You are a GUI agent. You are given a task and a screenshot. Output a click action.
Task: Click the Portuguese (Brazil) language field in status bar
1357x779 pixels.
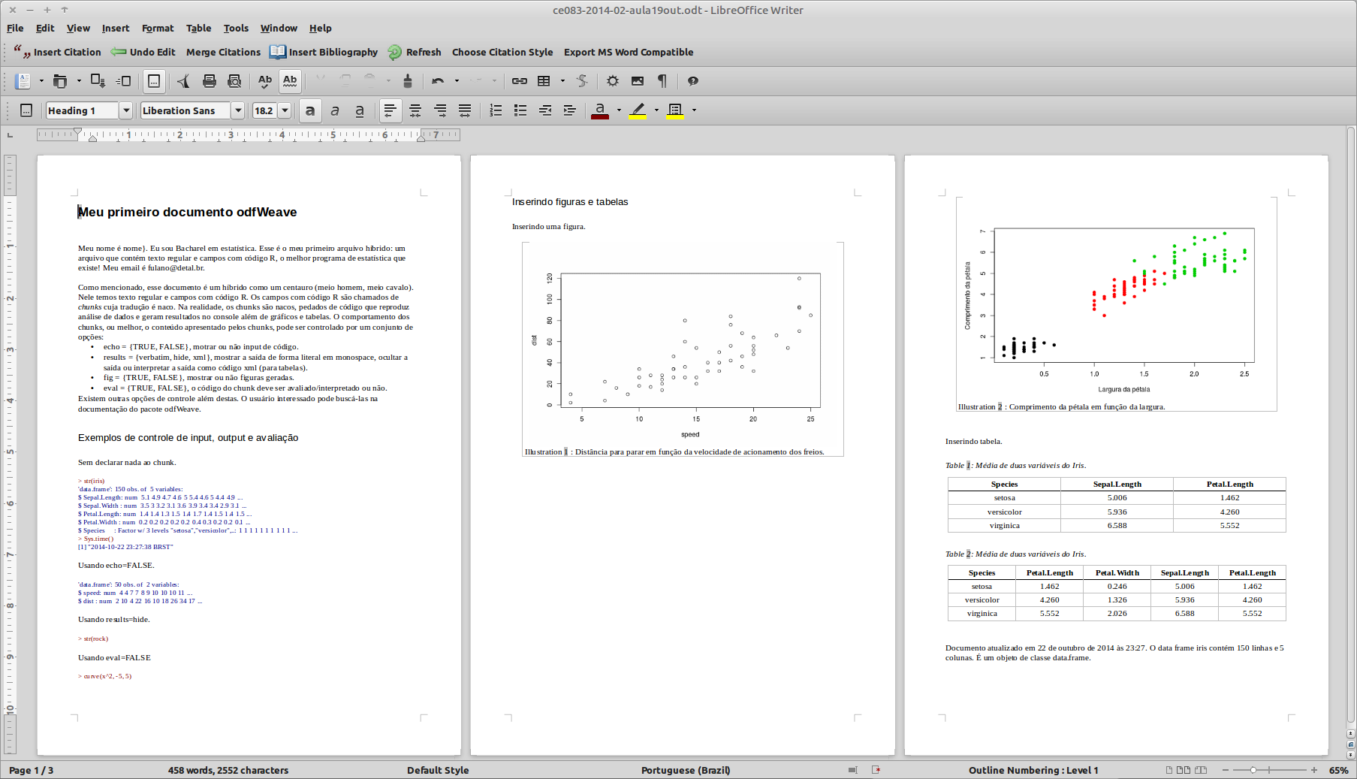pos(685,770)
